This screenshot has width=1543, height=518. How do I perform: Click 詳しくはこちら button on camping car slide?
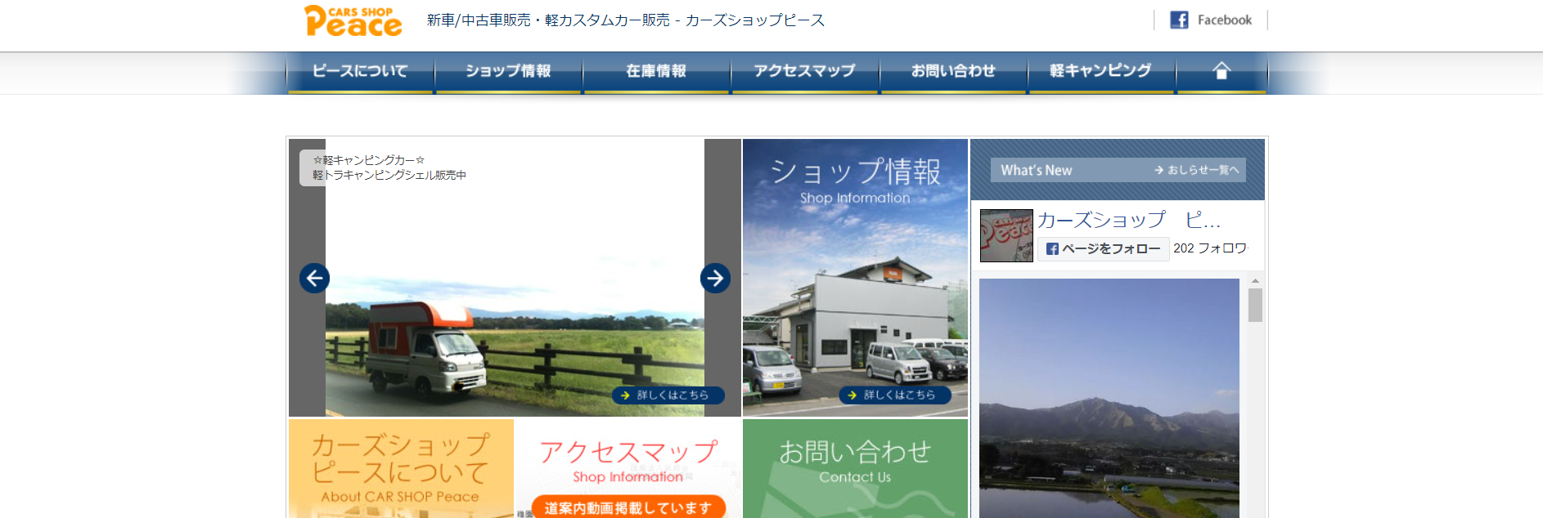click(x=668, y=395)
